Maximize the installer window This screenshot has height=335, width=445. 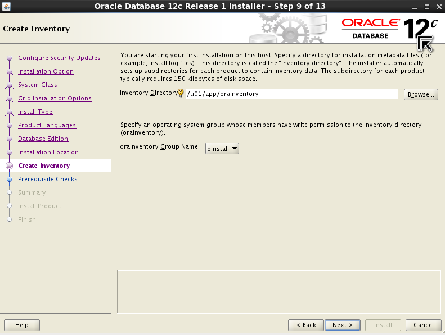click(426, 7)
